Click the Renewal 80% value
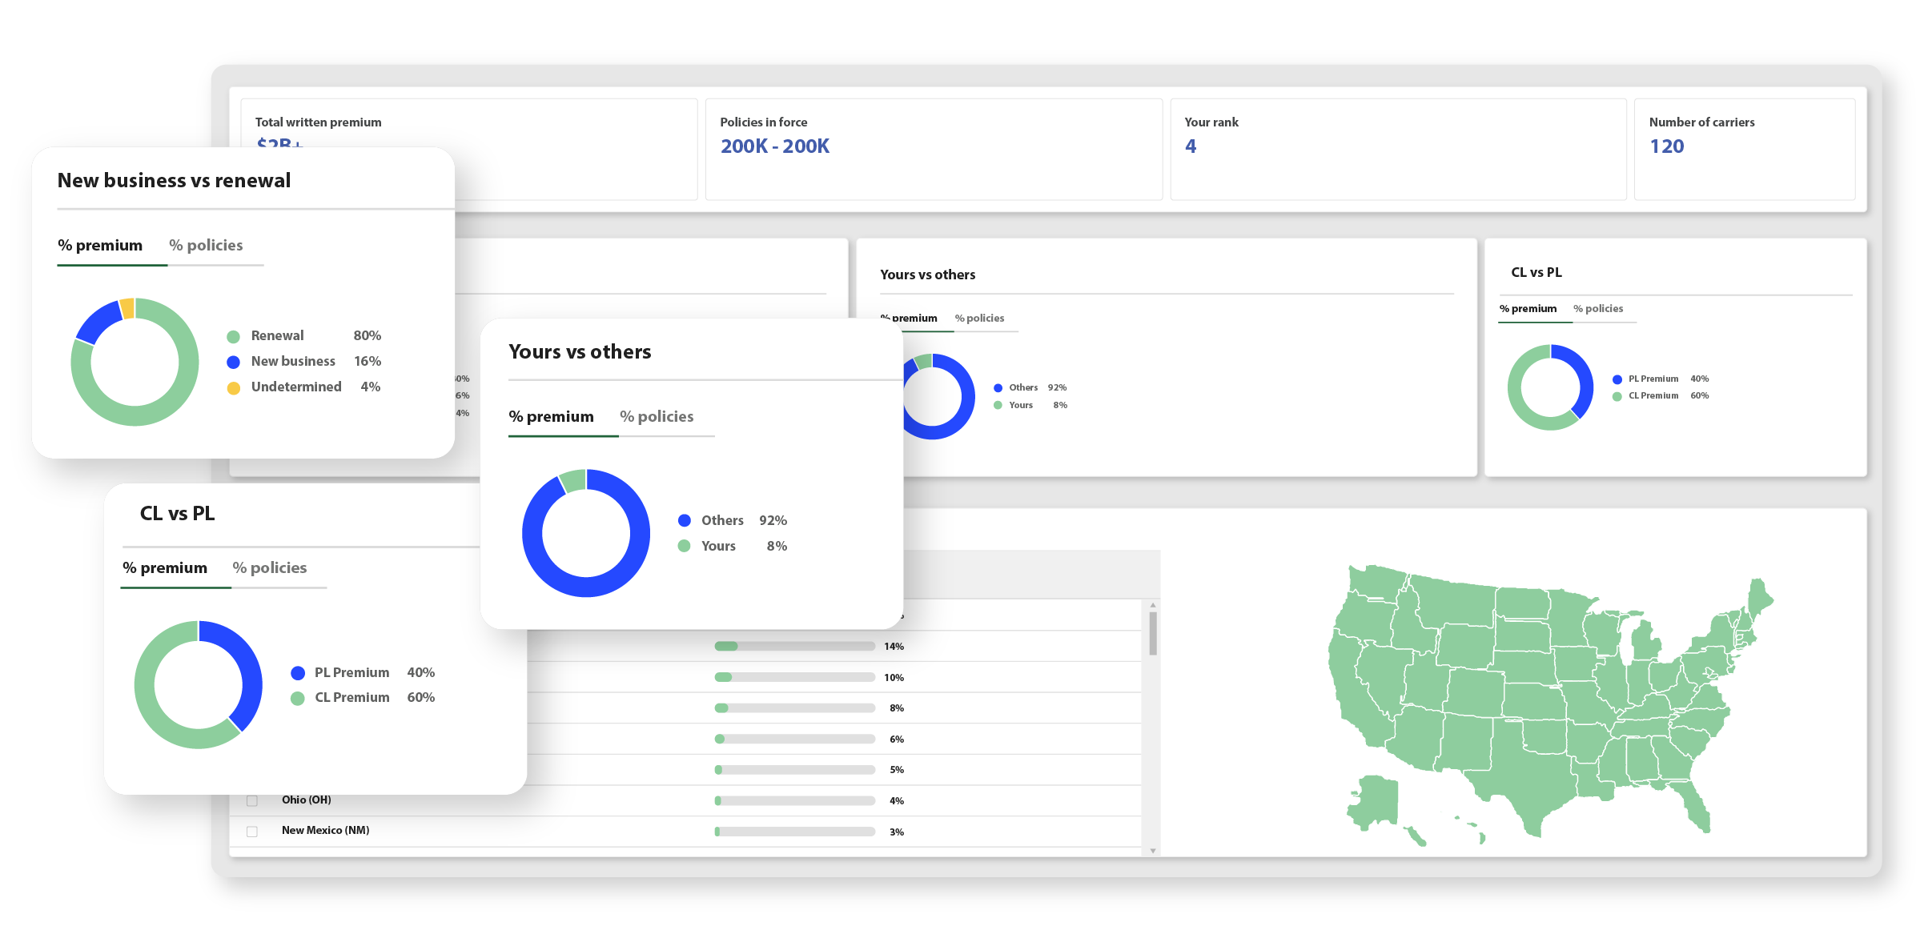 [368, 335]
